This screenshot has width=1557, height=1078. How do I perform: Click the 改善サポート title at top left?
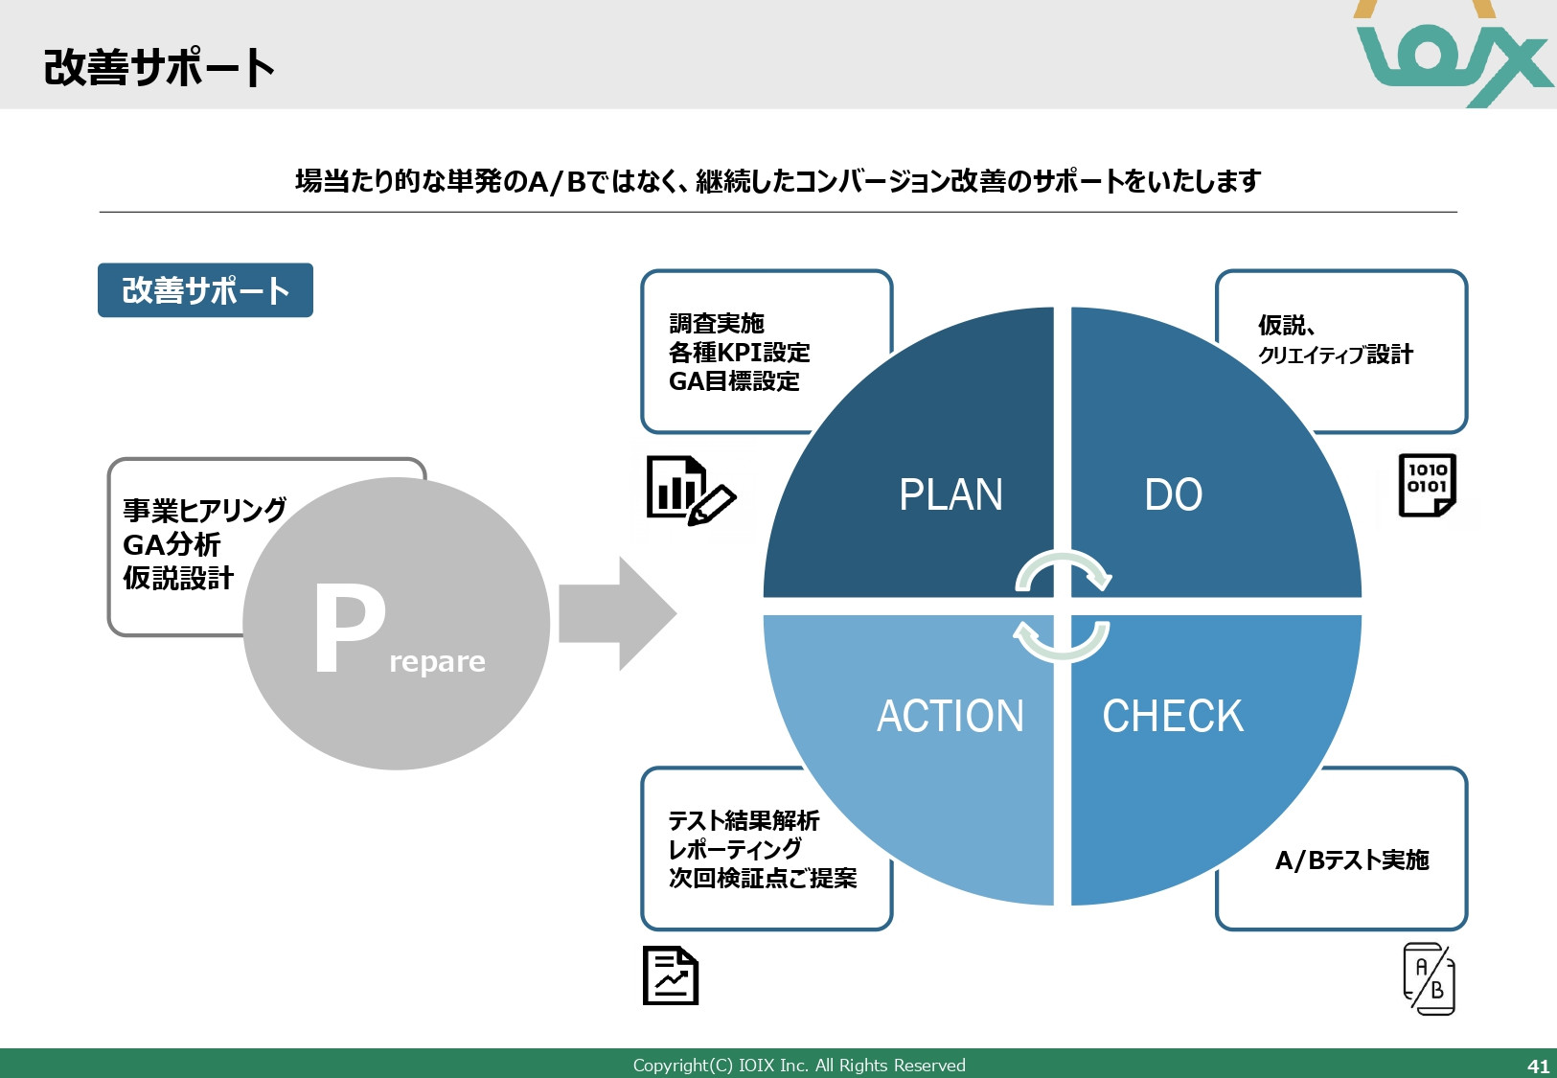point(156,65)
